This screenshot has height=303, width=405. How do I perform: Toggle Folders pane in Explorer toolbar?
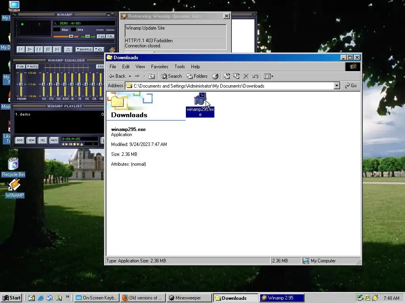[x=197, y=76]
